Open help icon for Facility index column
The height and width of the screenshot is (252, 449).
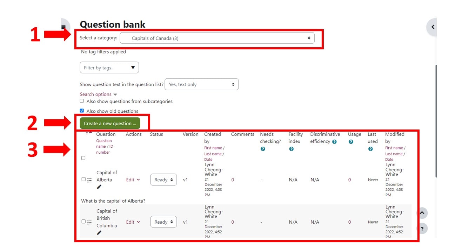[x=291, y=149]
